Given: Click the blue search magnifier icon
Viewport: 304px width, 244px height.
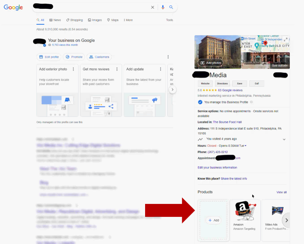Looking at the screenshot, I should point(171,7).
